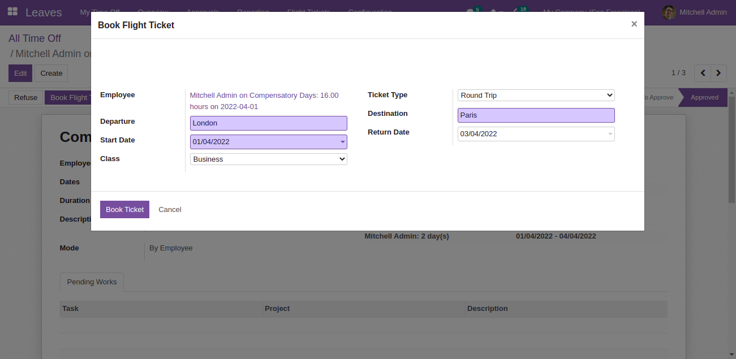Screen dimensions: 736x359
Task: Switch to the Pending Works tab
Action: pyautogui.click(x=92, y=282)
